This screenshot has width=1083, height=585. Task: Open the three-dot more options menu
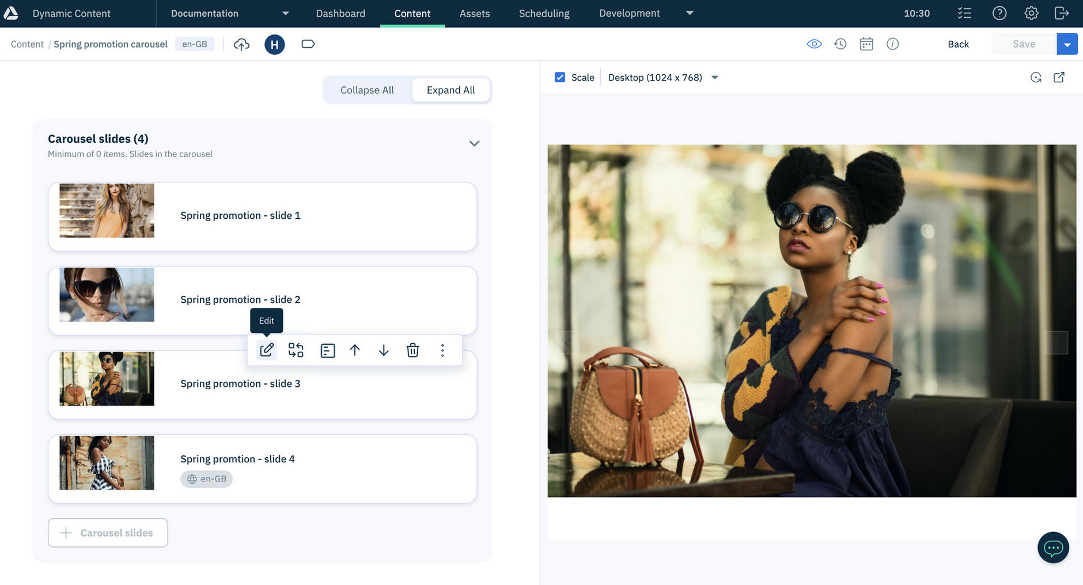pos(442,350)
